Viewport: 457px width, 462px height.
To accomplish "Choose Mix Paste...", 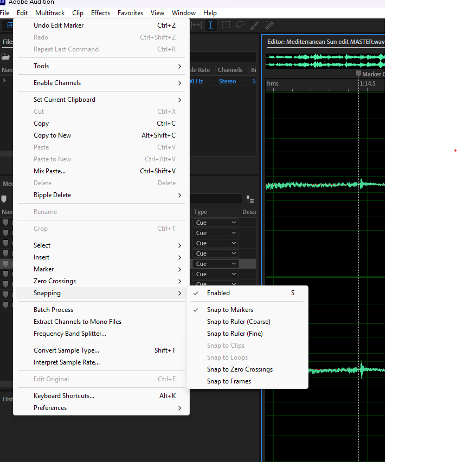I will coord(101,171).
